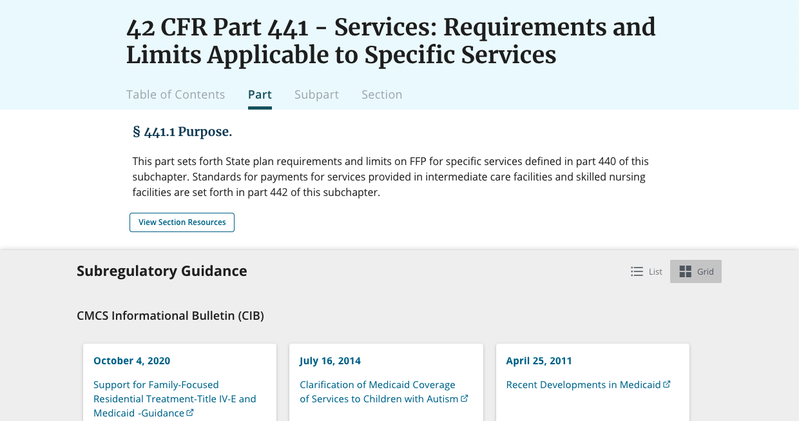Viewport: 799px width, 421px height.
Task: Click the List view lines icon
Action: pyautogui.click(x=637, y=271)
